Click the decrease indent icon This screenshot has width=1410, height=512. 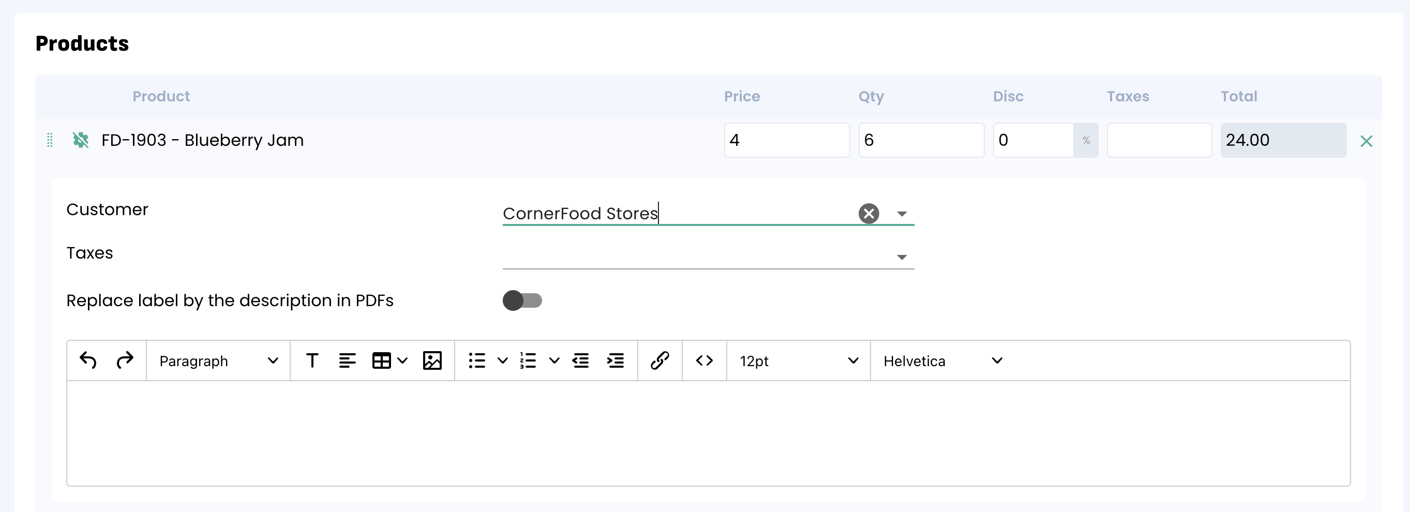pos(580,360)
